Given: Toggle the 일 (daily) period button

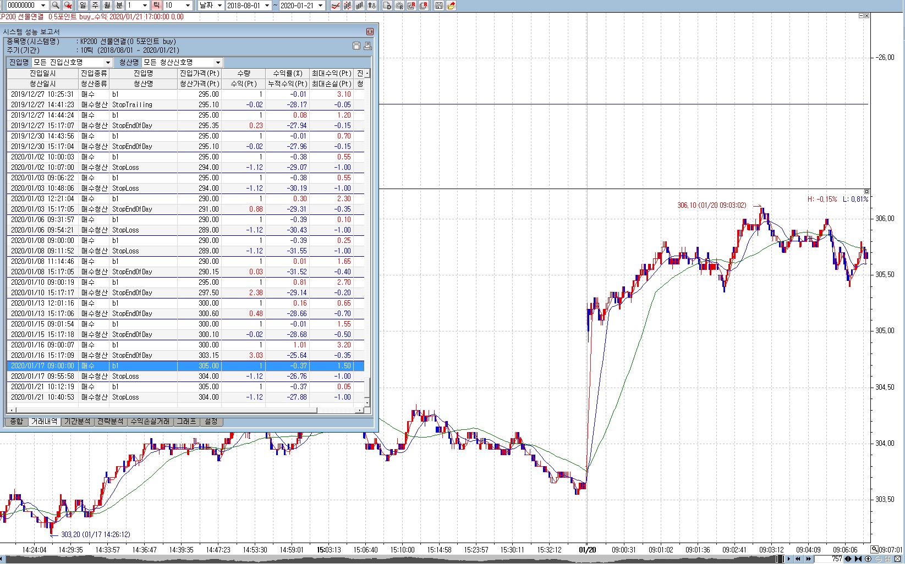Looking at the screenshot, I should coord(83,5).
